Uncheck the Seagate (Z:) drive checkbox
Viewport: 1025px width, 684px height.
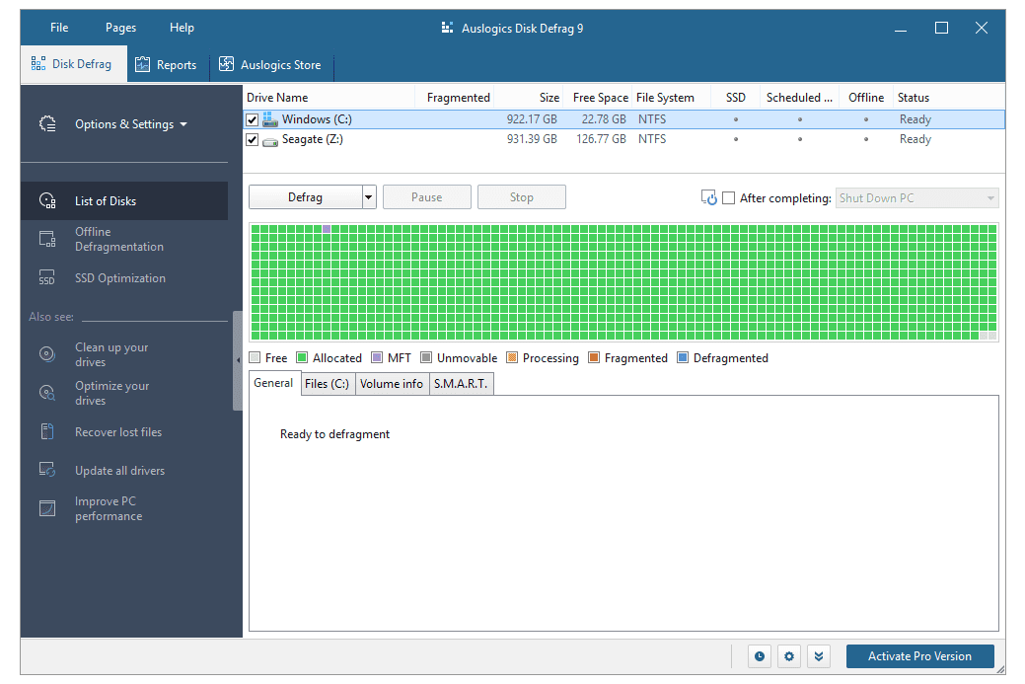pyautogui.click(x=253, y=140)
